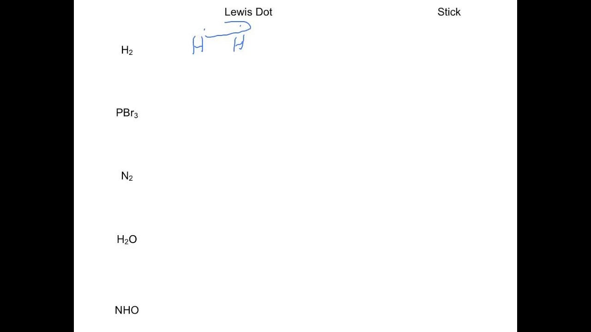Image resolution: width=591 pixels, height=332 pixels.
Task: Click the subscript 3 in PBr3
Action: coord(136,116)
